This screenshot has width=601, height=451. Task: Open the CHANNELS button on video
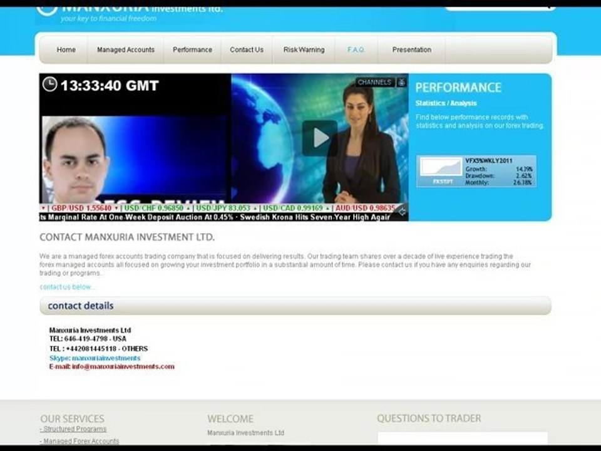374,82
